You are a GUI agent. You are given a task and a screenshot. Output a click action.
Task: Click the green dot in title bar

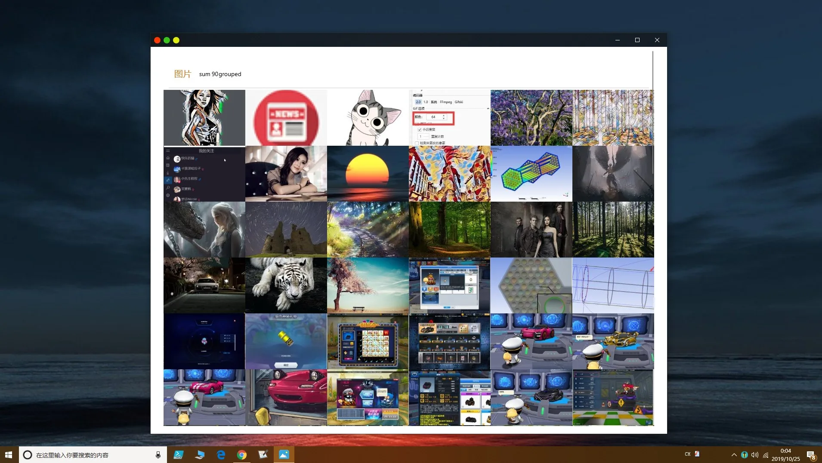click(167, 40)
